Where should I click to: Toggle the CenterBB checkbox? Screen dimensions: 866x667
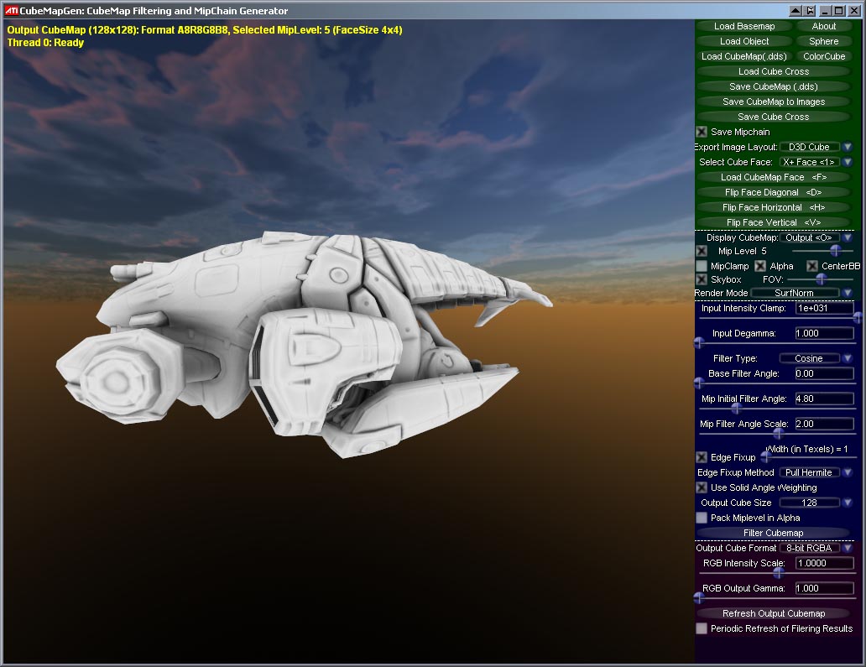click(812, 266)
